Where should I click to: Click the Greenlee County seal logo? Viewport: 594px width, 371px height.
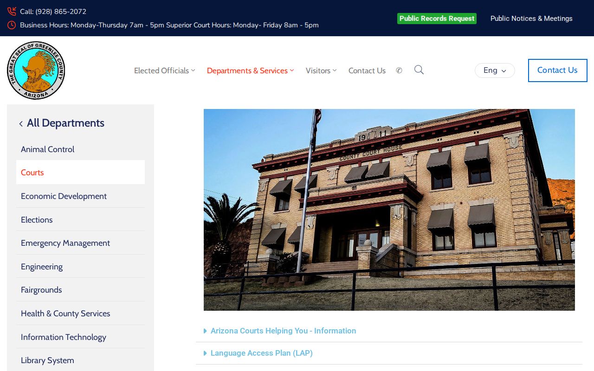point(36,70)
